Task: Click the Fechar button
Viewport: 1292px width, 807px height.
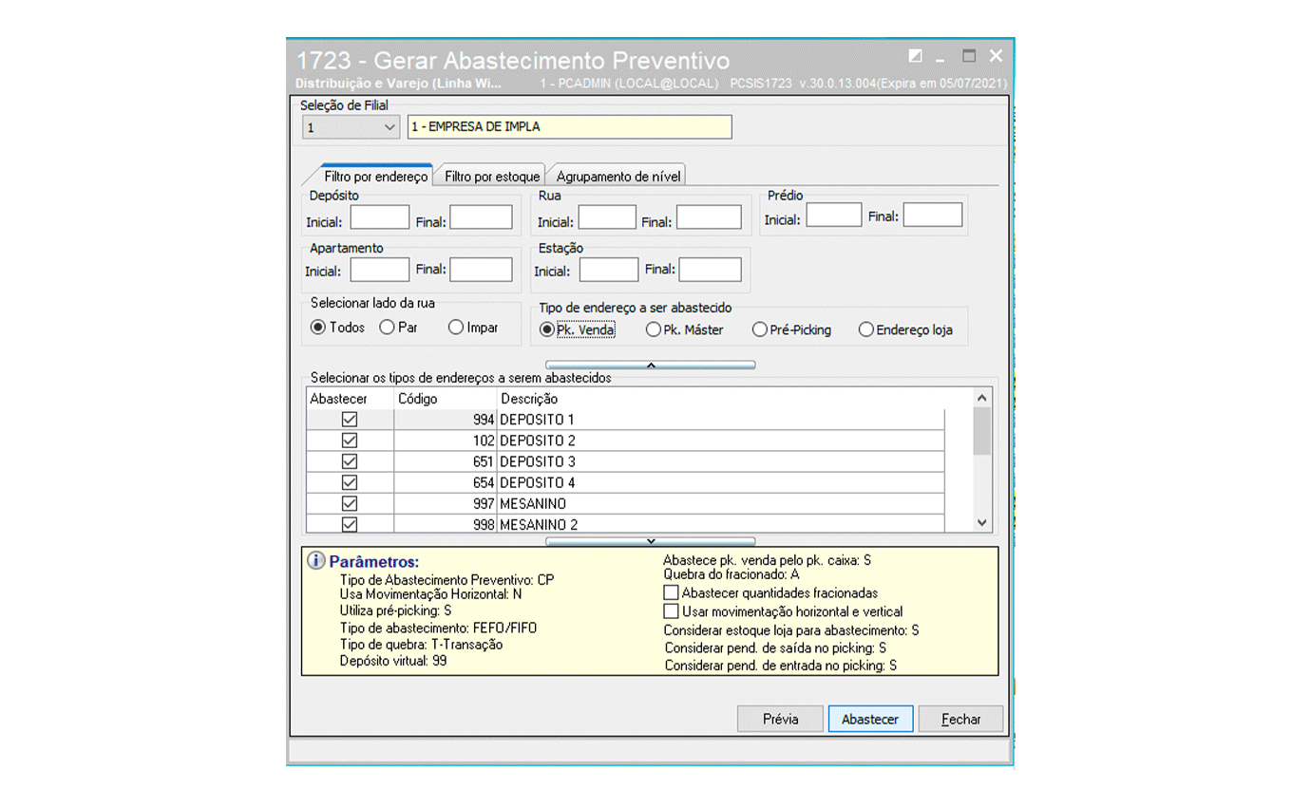Action: point(960,719)
